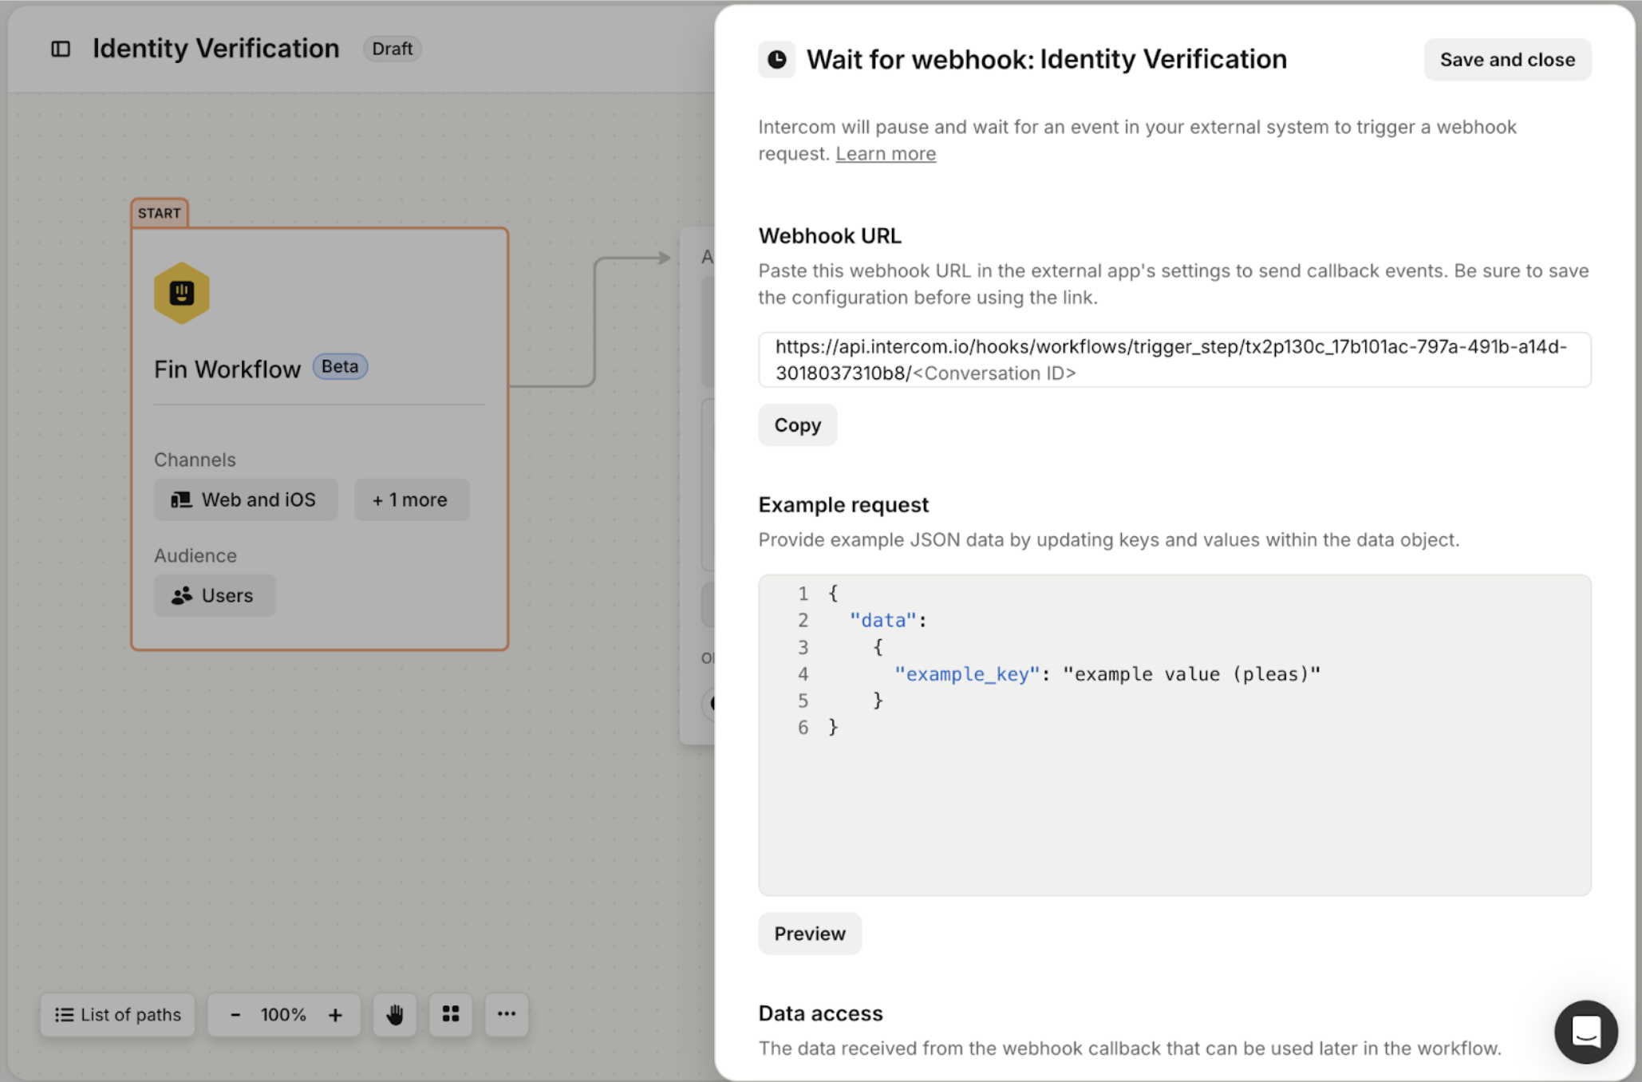Open the three-dot more options menu

point(507,1014)
